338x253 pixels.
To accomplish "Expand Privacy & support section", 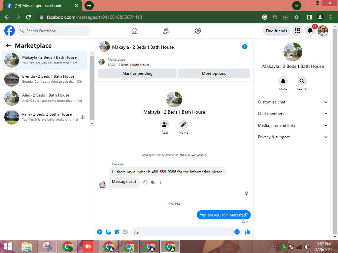I will point(292,137).
